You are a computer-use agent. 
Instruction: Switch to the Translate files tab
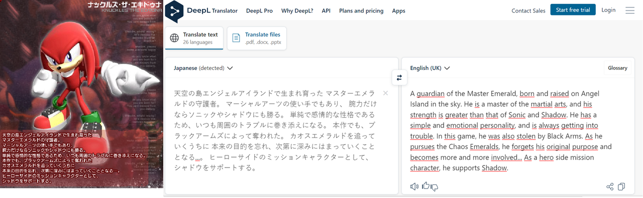pyautogui.click(x=257, y=38)
